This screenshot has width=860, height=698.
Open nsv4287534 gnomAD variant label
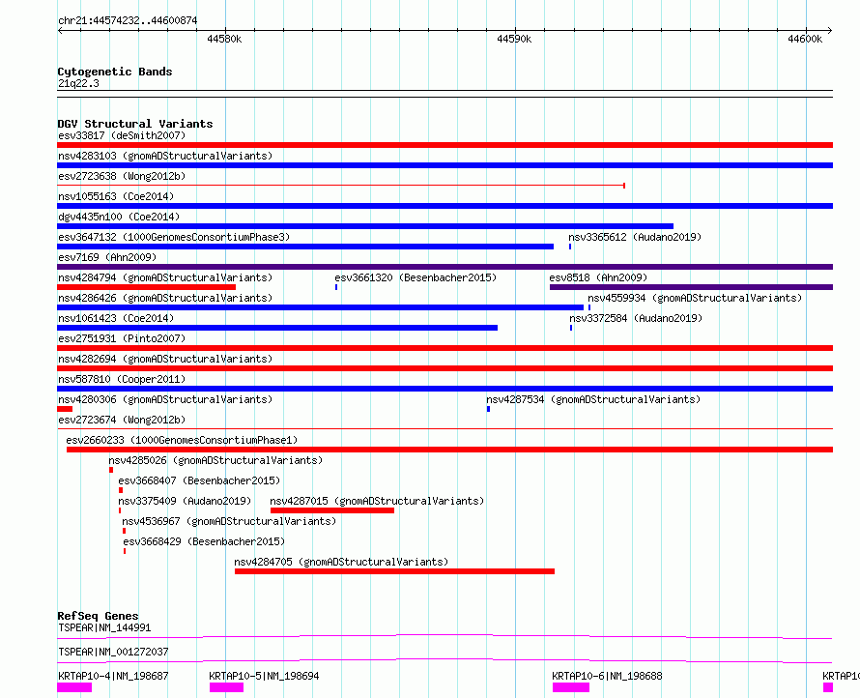(x=593, y=399)
